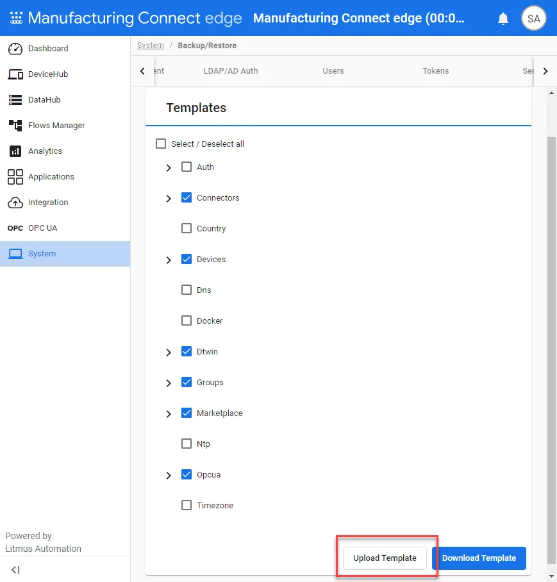This screenshot has height=582, width=557.
Task: Click the Backup/Restore breadcrumb text
Action: click(207, 46)
